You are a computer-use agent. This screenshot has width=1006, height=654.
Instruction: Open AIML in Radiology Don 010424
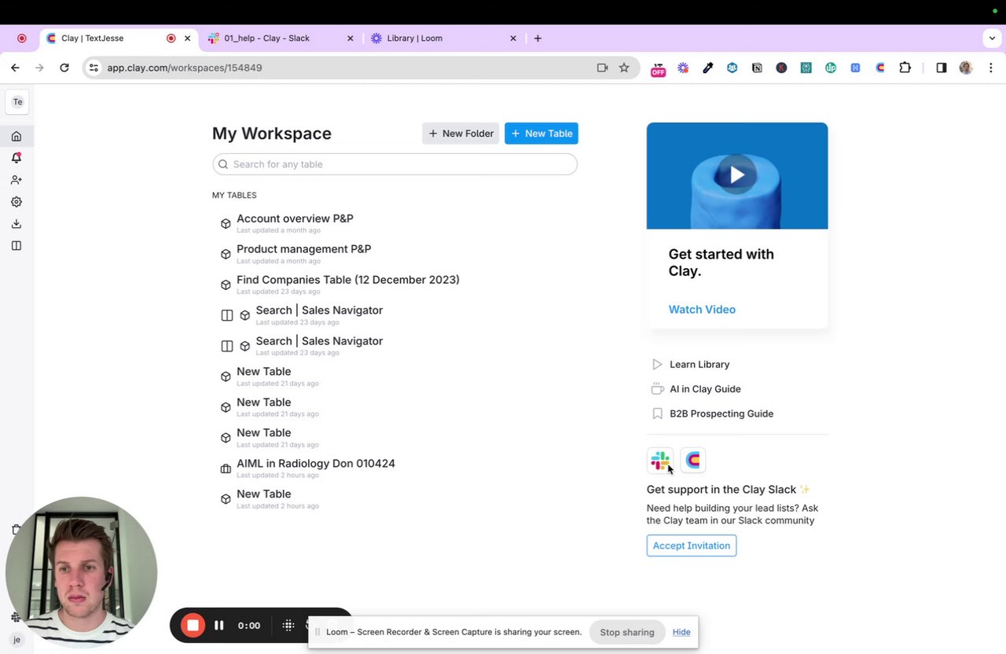pyautogui.click(x=316, y=464)
